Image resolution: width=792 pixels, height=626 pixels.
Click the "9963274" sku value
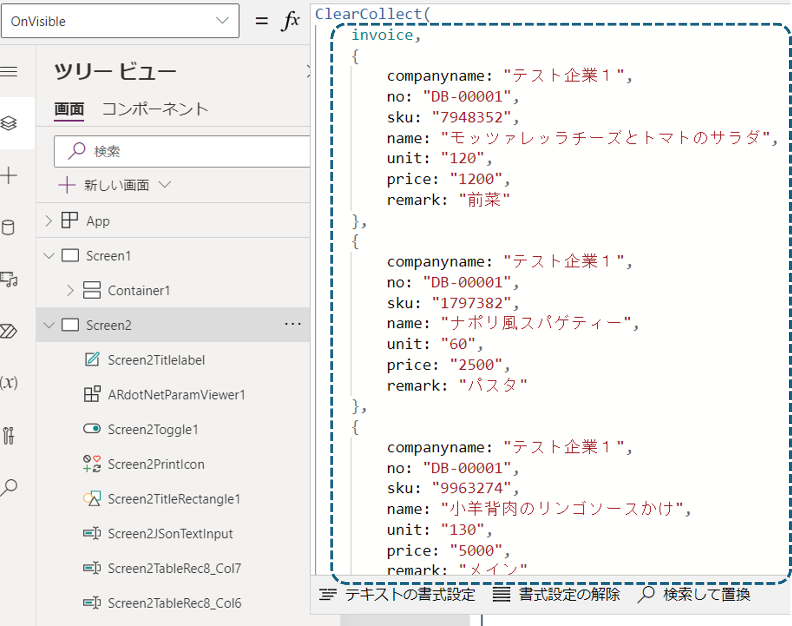471,489
